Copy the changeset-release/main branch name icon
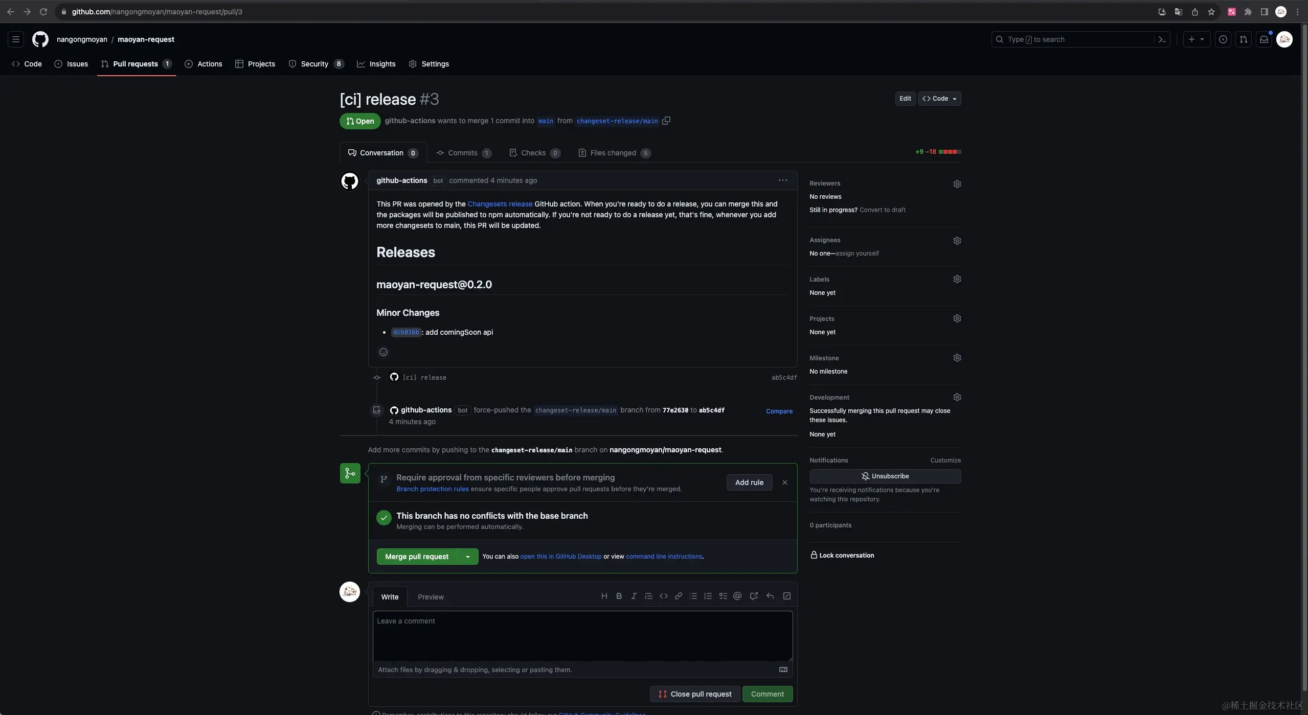This screenshot has width=1308, height=715. click(x=666, y=121)
